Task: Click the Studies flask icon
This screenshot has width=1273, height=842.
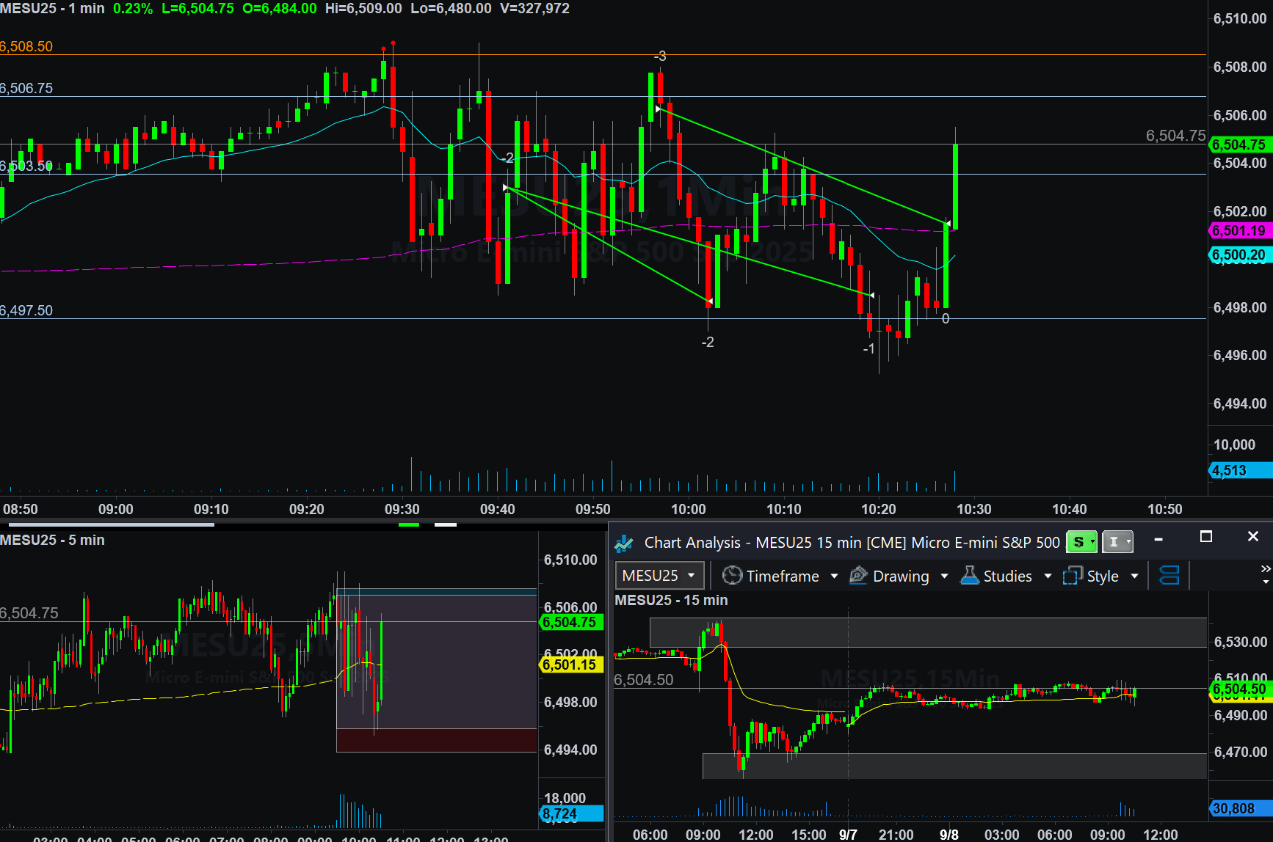Action: pyautogui.click(x=970, y=576)
